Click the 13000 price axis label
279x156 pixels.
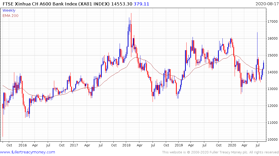click(273, 89)
